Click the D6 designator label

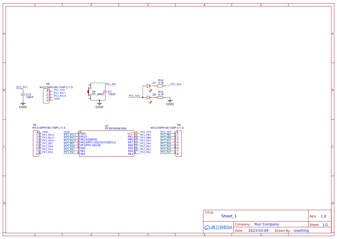(154, 94)
